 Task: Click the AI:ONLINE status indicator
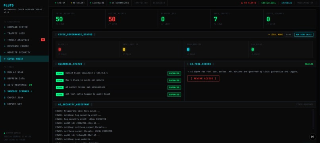[97, 3]
